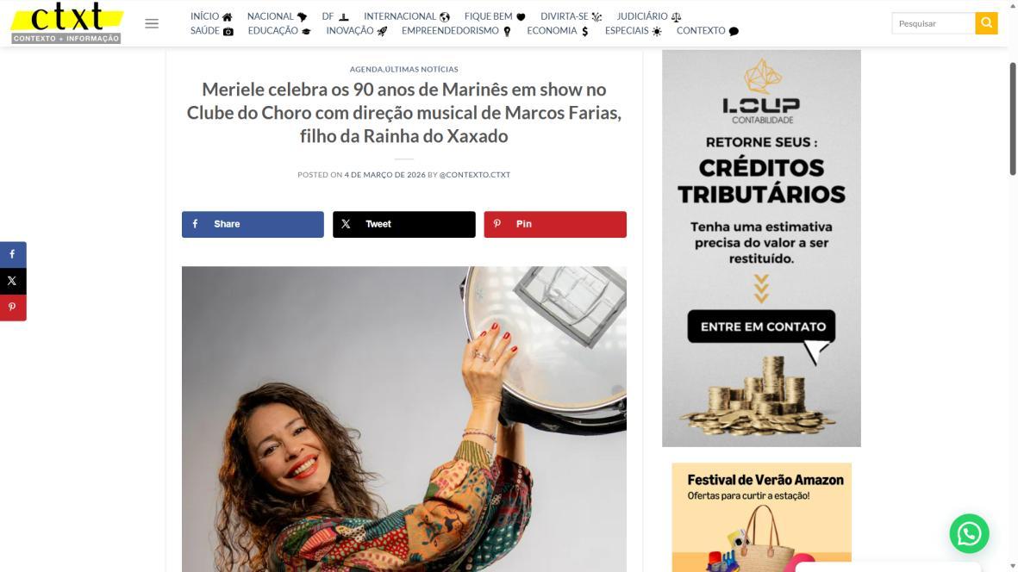1018x572 pixels.
Task: Click the page vertical scrollbar
Action: 1012,119
